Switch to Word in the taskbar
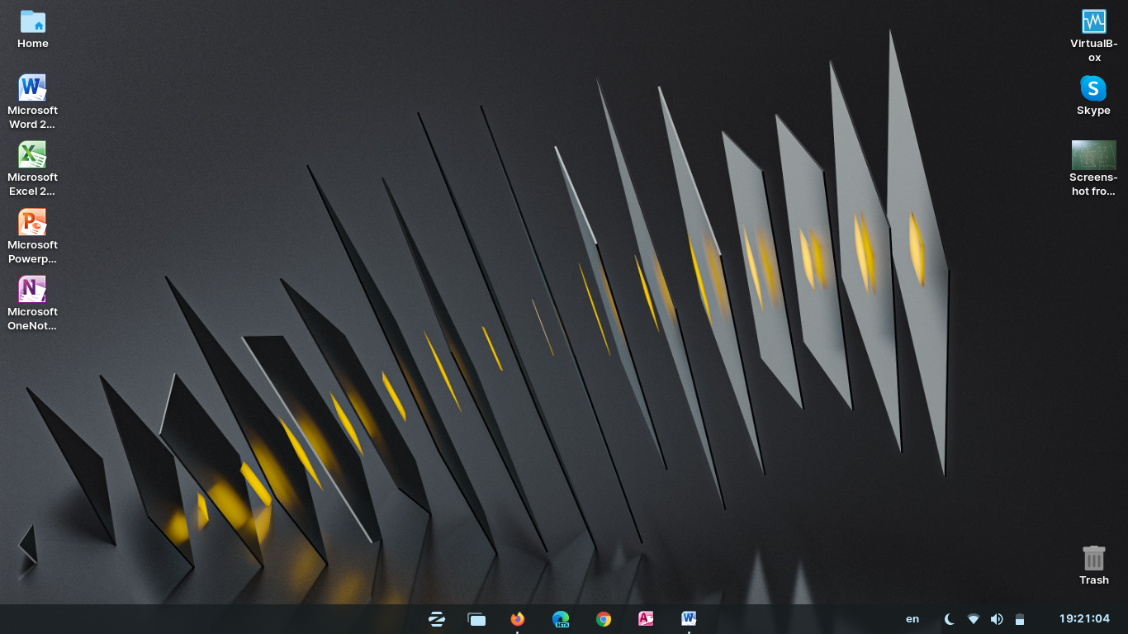This screenshot has height=634, width=1128. 689,618
